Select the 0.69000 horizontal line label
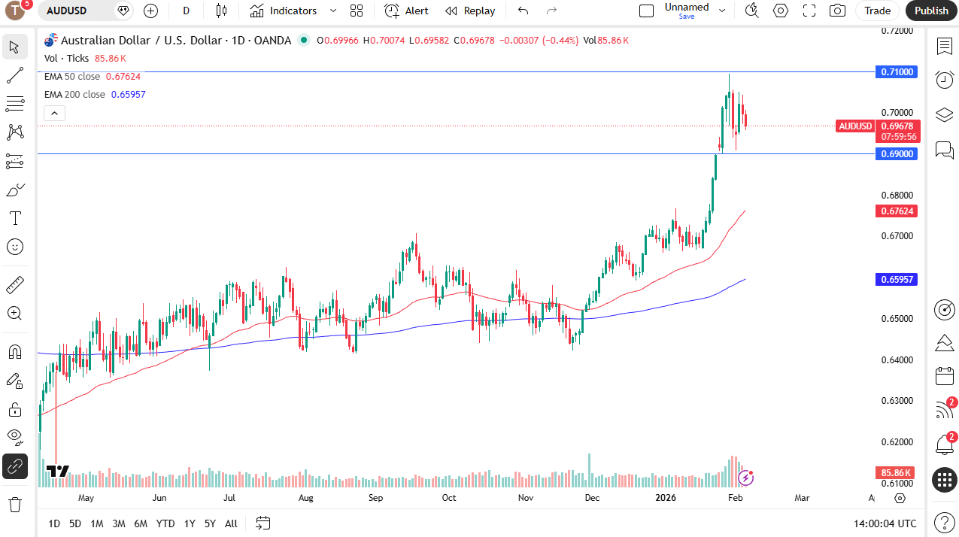This screenshot has height=537, width=959. [897, 153]
